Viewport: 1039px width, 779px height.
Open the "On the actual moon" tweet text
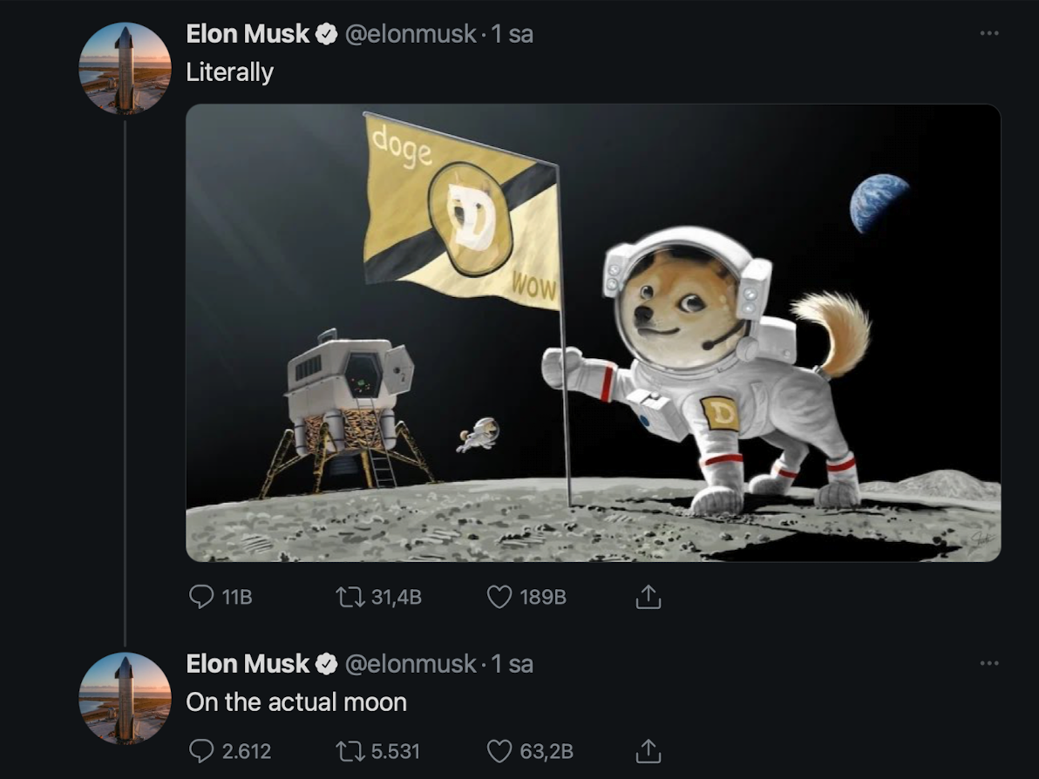(x=296, y=701)
